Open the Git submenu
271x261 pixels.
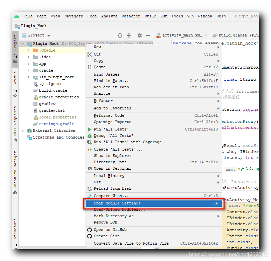[154, 182]
